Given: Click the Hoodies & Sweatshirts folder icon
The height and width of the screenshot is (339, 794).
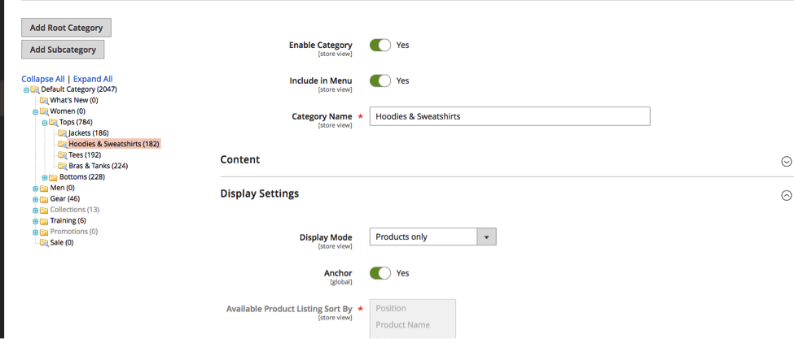Looking at the screenshot, I should click(63, 144).
